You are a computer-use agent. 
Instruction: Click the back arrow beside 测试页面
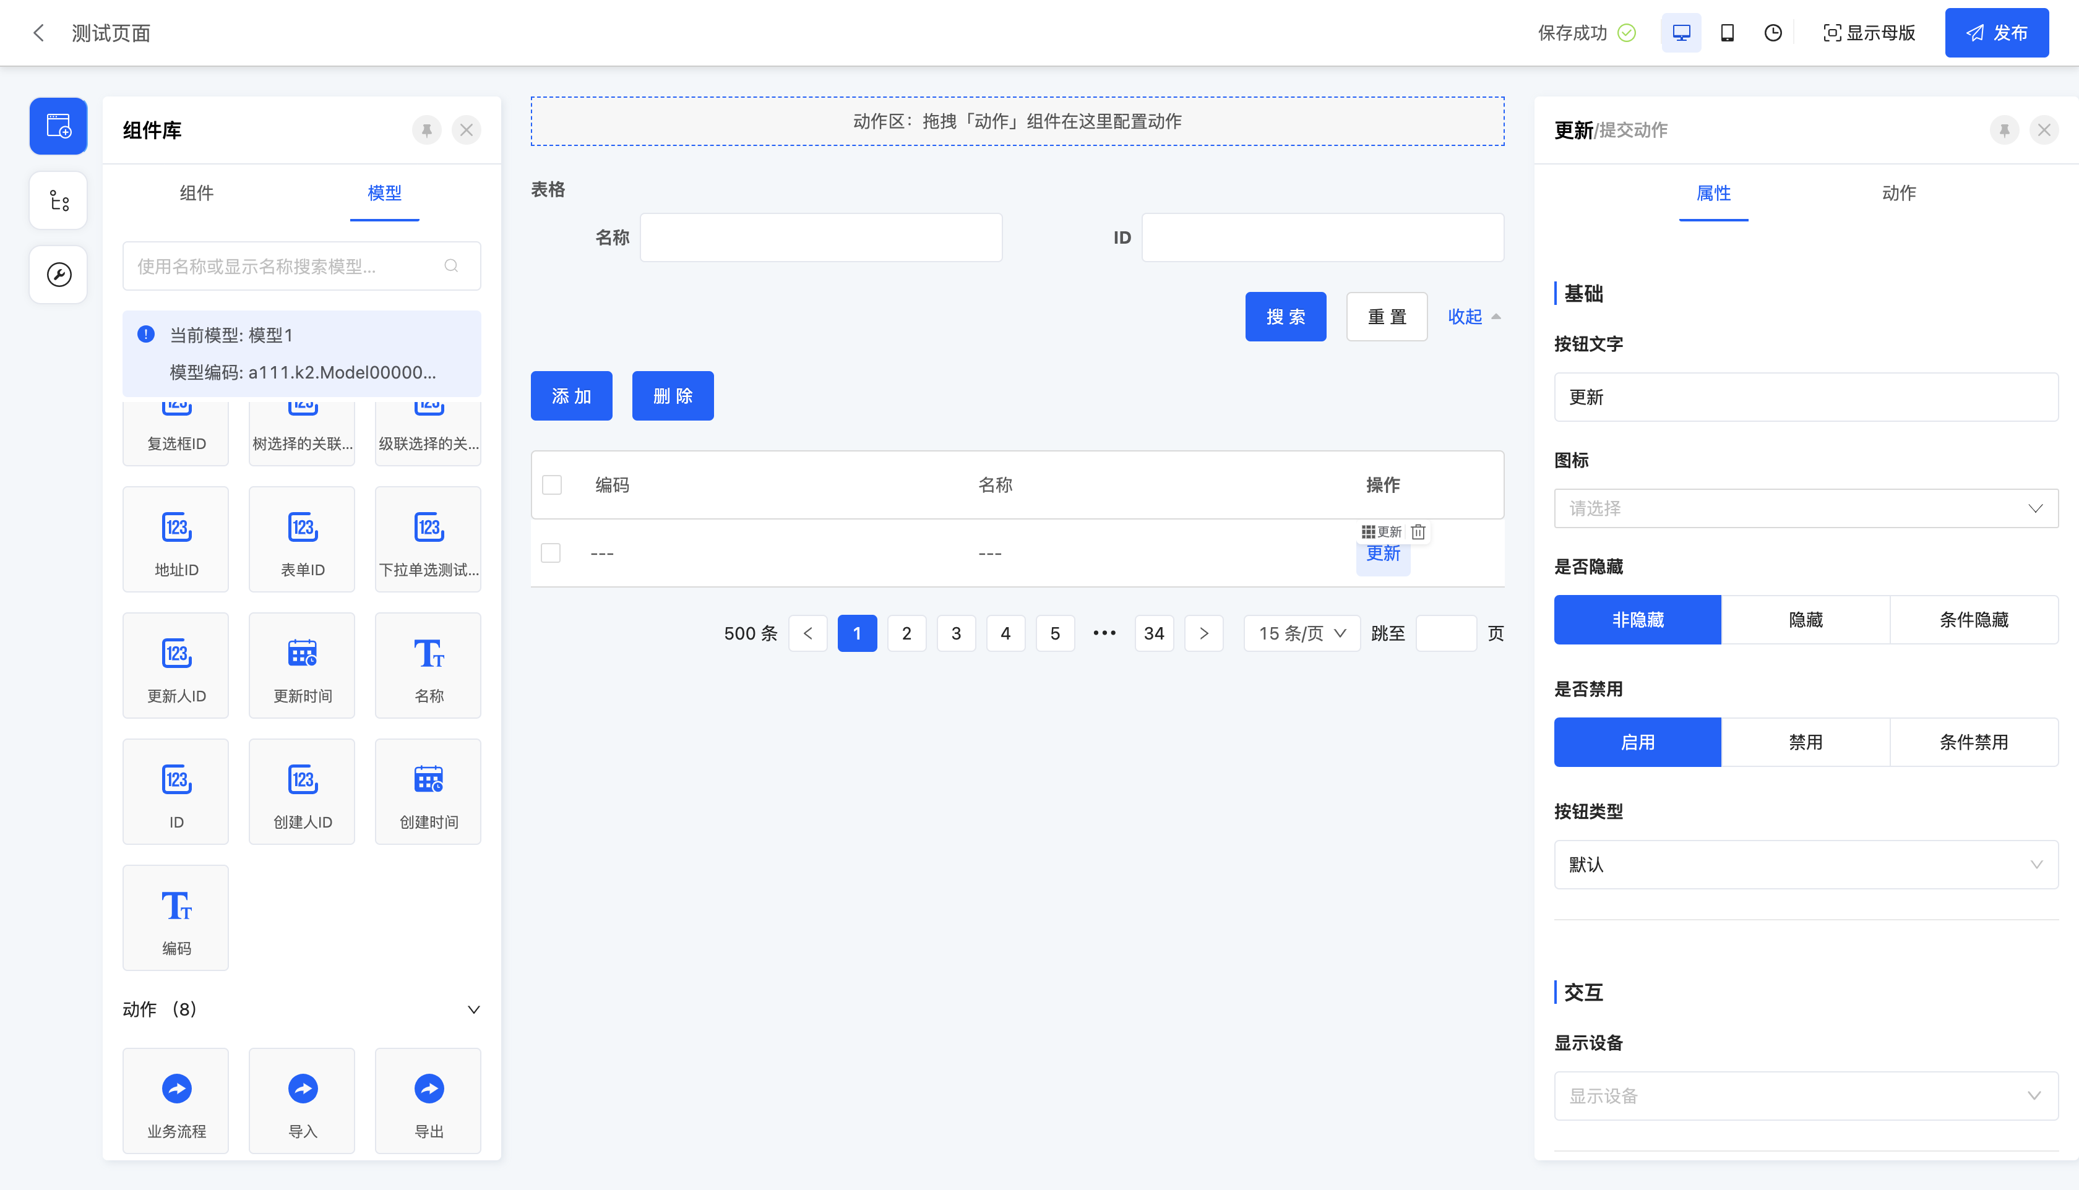(38, 33)
